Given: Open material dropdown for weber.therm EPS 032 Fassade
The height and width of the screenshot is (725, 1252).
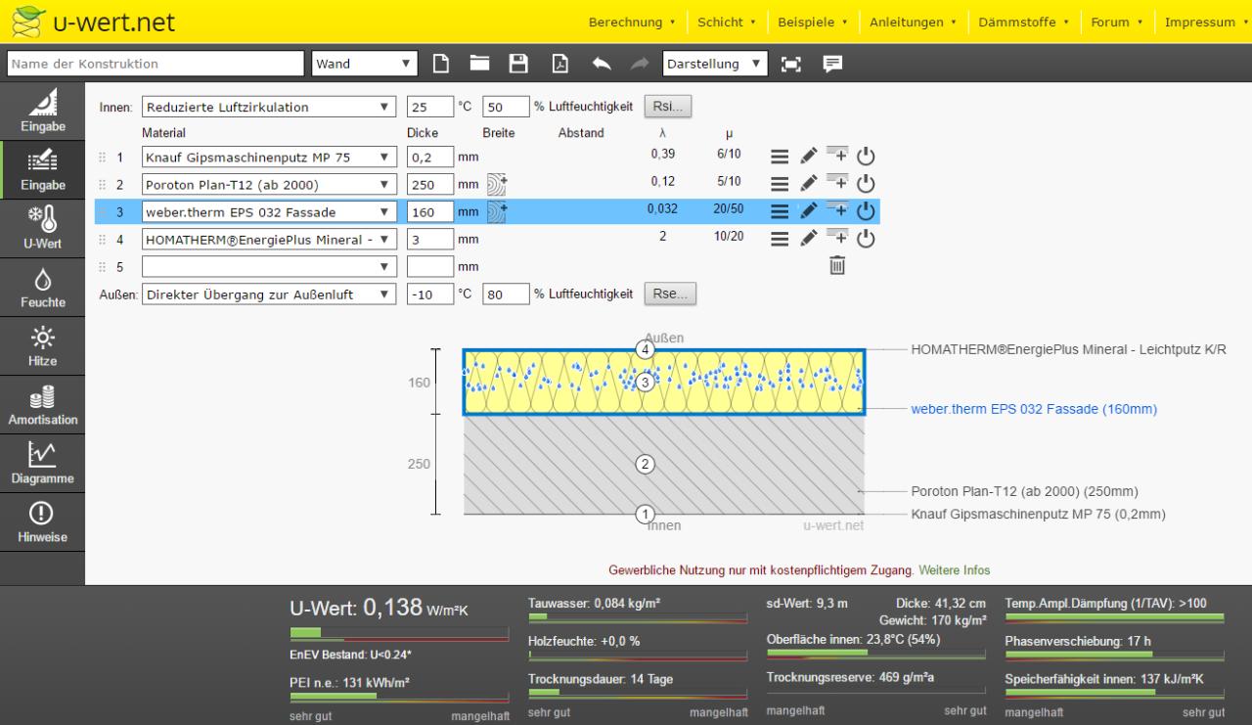Looking at the screenshot, I should pyautogui.click(x=269, y=210).
